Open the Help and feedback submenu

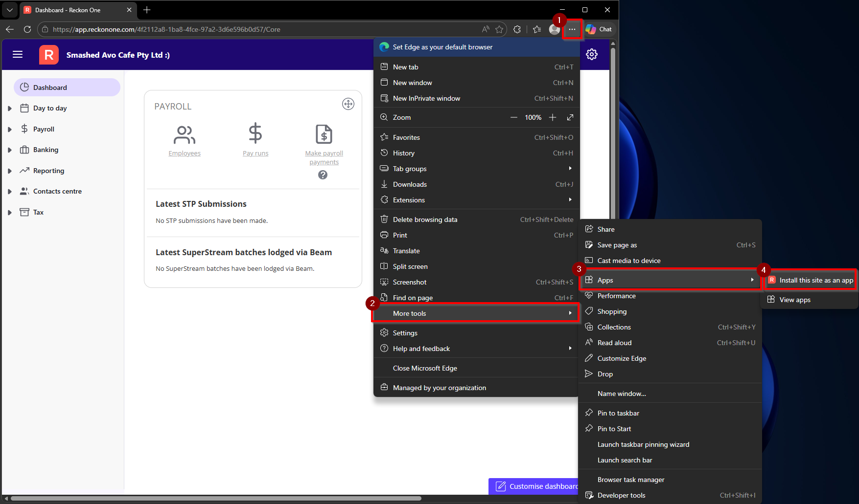[x=477, y=349]
